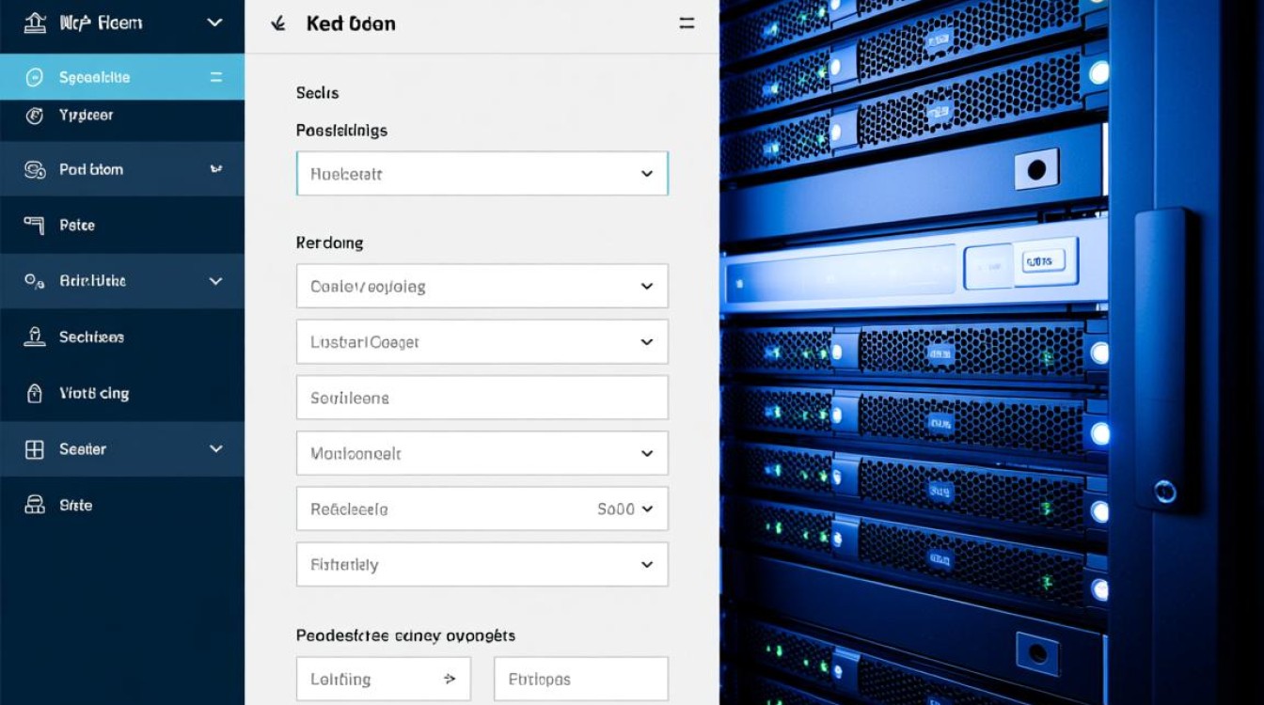Click the Sechiees sidebar icon
The height and width of the screenshot is (705, 1264).
pos(35,337)
